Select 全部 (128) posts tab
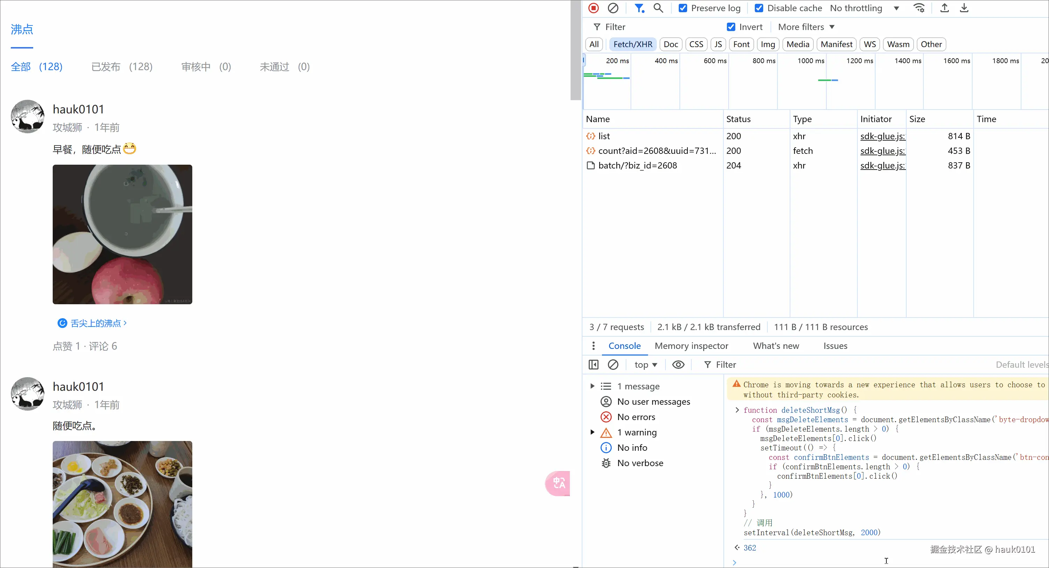The image size is (1049, 568). point(37,66)
